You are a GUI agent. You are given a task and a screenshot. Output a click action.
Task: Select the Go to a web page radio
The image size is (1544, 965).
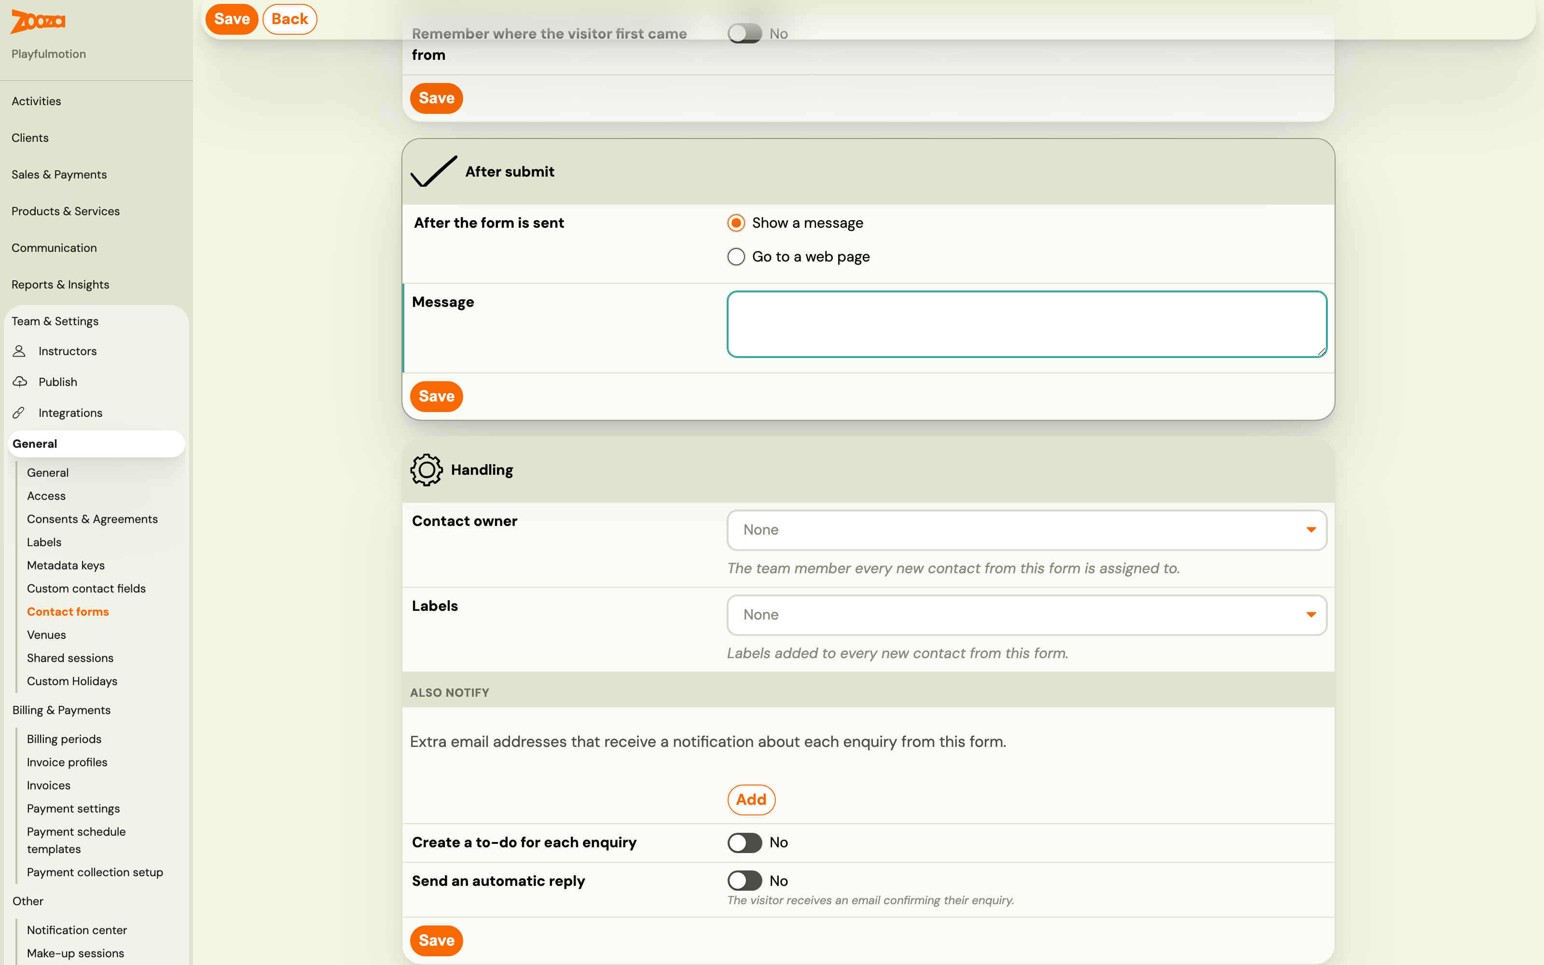736,257
